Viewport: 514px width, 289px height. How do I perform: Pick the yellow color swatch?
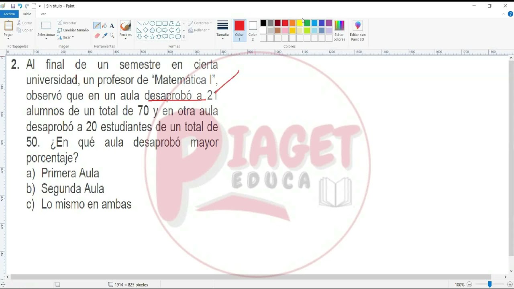click(x=300, y=23)
